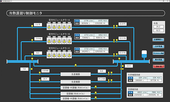Click the 12.5 return header temperature field
The image size is (170, 102).
point(129,66)
